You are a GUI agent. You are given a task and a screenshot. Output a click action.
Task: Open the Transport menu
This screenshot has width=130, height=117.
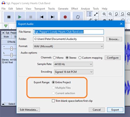coord(39,9)
